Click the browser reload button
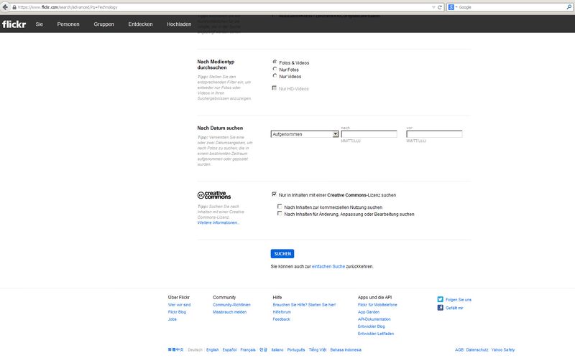575x358 pixels. tap(440, 6)
